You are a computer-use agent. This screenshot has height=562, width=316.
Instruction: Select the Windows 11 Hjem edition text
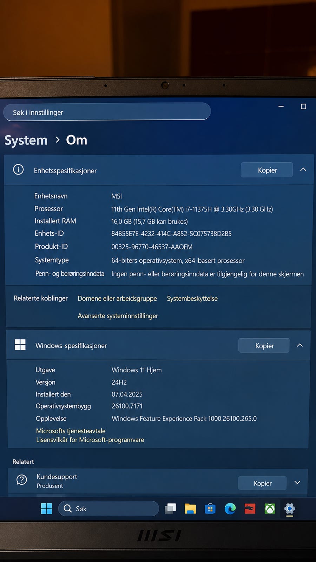click(137, 370)
